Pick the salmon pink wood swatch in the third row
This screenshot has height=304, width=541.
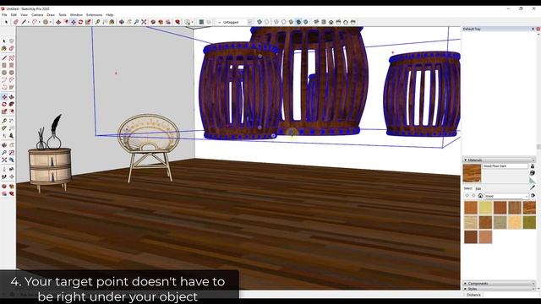(485, 237)
